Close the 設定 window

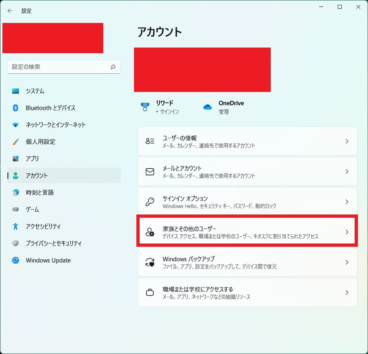pos(358,7)
